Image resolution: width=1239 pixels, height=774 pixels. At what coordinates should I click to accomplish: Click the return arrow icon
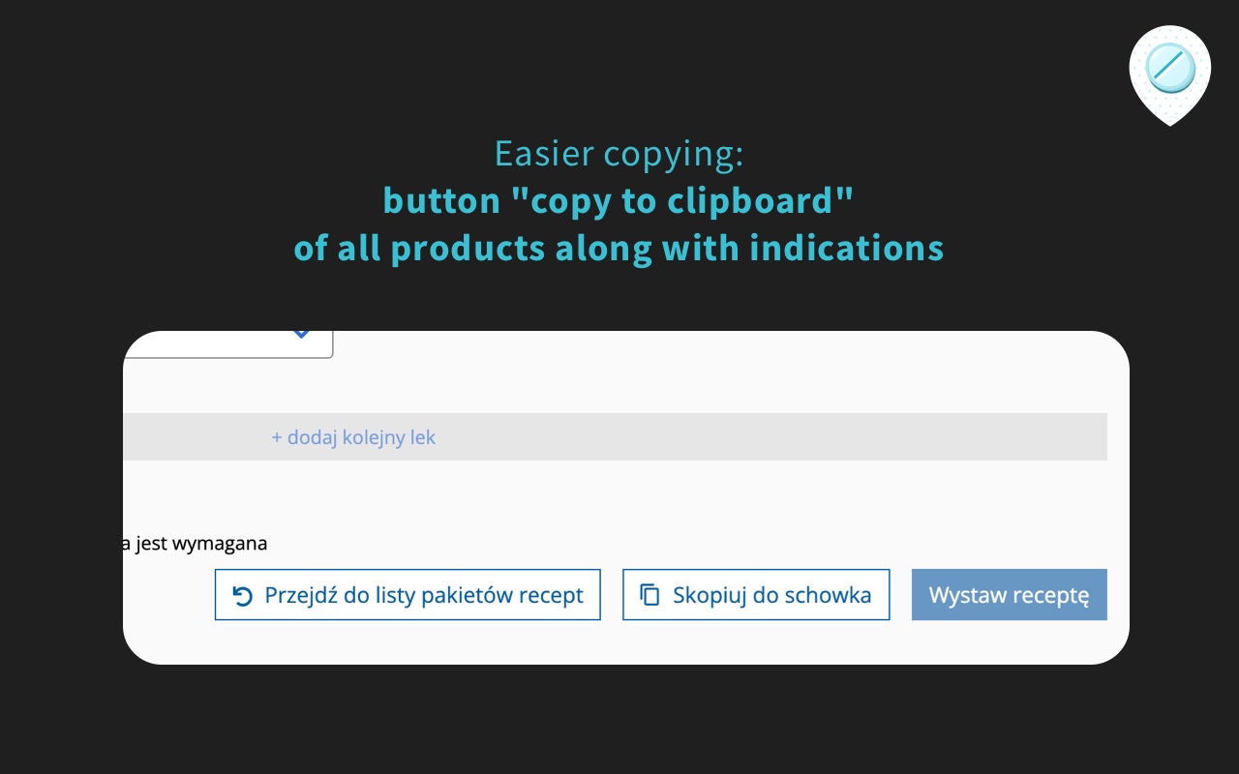click(x=243, y=595)
